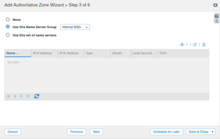The image size is (220, 139).
Task: Select Use this Name Server Group option
Action: (x=8, y=27)
